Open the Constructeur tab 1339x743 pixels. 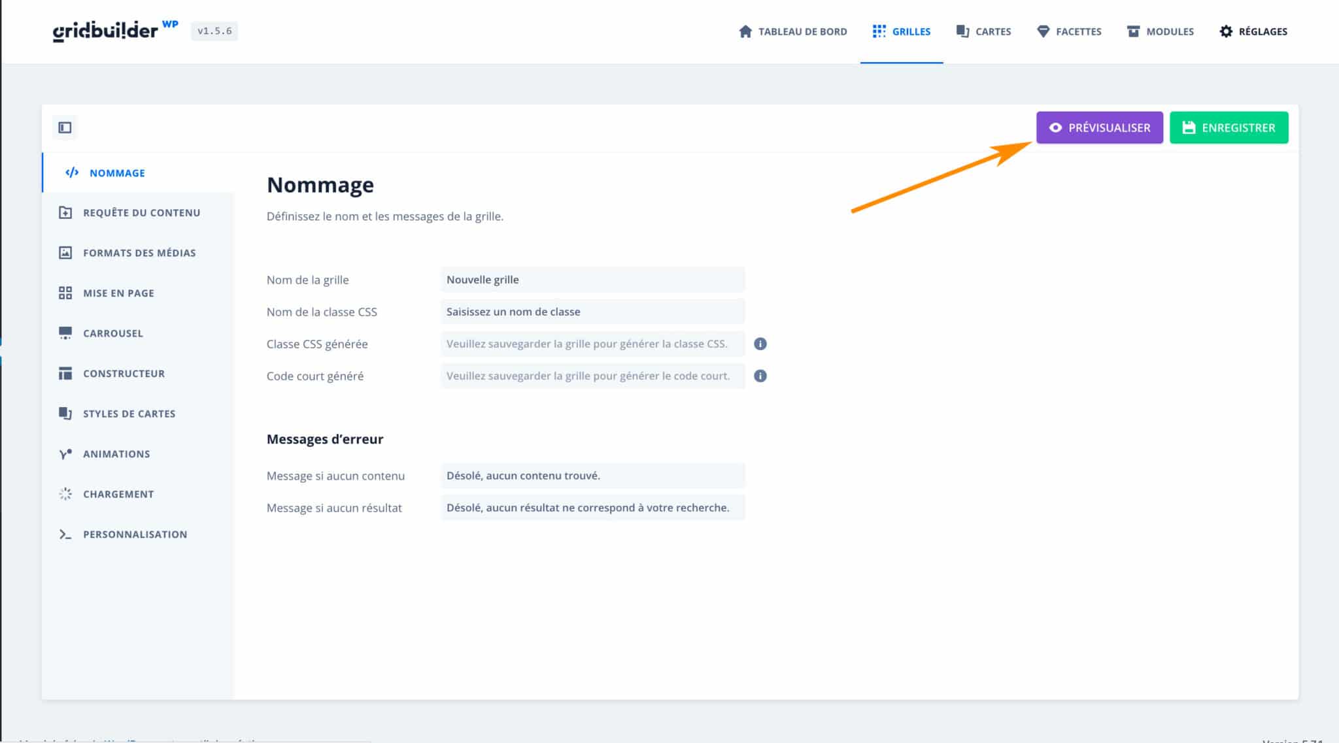point(124,373)
